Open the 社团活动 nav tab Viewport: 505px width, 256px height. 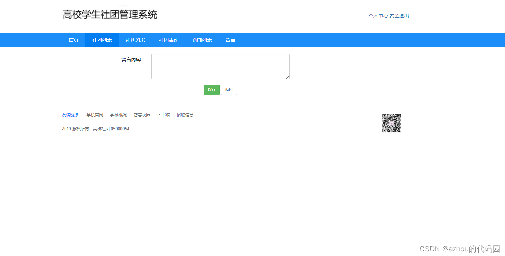tap(169, 40)
